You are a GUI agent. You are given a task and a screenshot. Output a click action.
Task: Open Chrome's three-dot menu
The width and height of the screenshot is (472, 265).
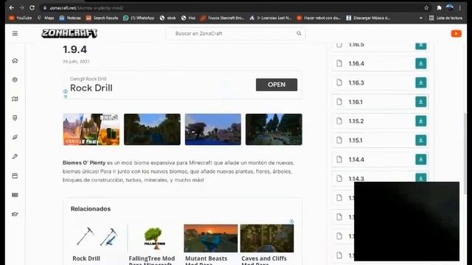tap(459, 8)
